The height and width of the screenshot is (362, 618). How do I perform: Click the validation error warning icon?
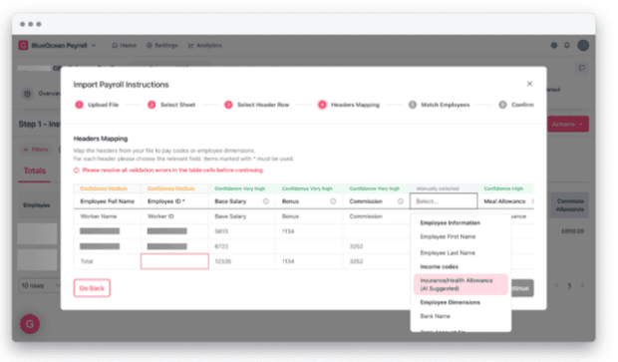click(x=77, y=171)
